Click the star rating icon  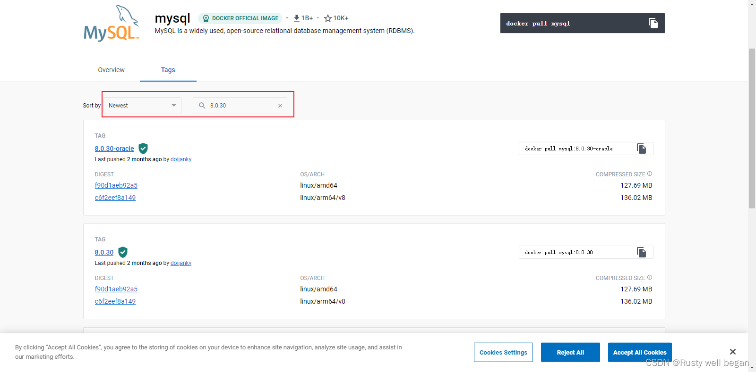click(x=327, y=18)
